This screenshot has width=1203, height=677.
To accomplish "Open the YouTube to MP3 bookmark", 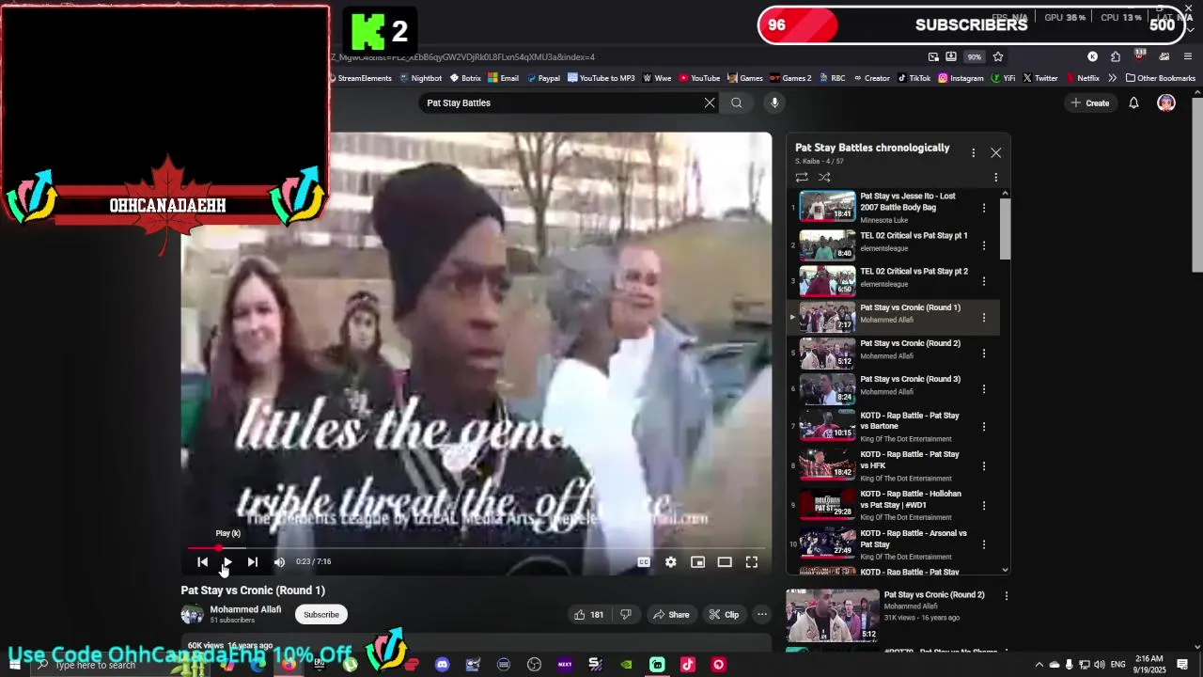I will [601, 78].
